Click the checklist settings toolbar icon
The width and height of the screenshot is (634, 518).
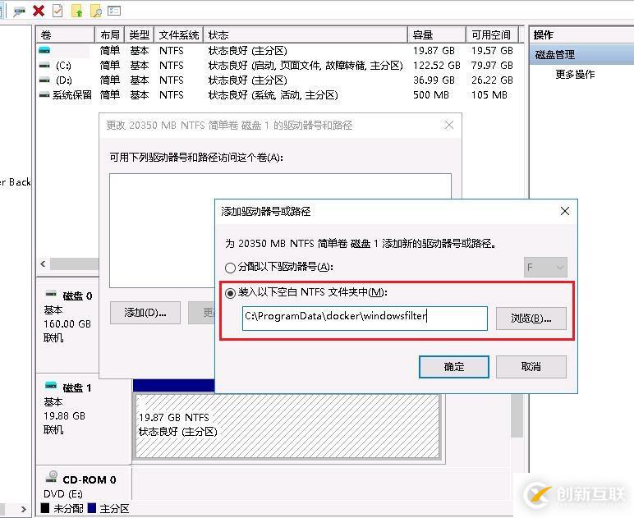114,11
